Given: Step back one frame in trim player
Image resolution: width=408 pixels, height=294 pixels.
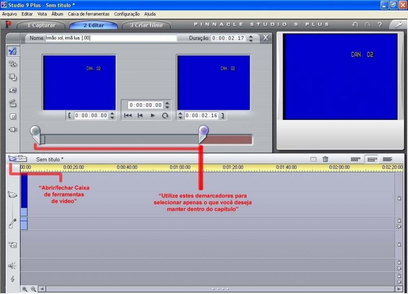Looking at the screenshot, I should tap(140, 115).
